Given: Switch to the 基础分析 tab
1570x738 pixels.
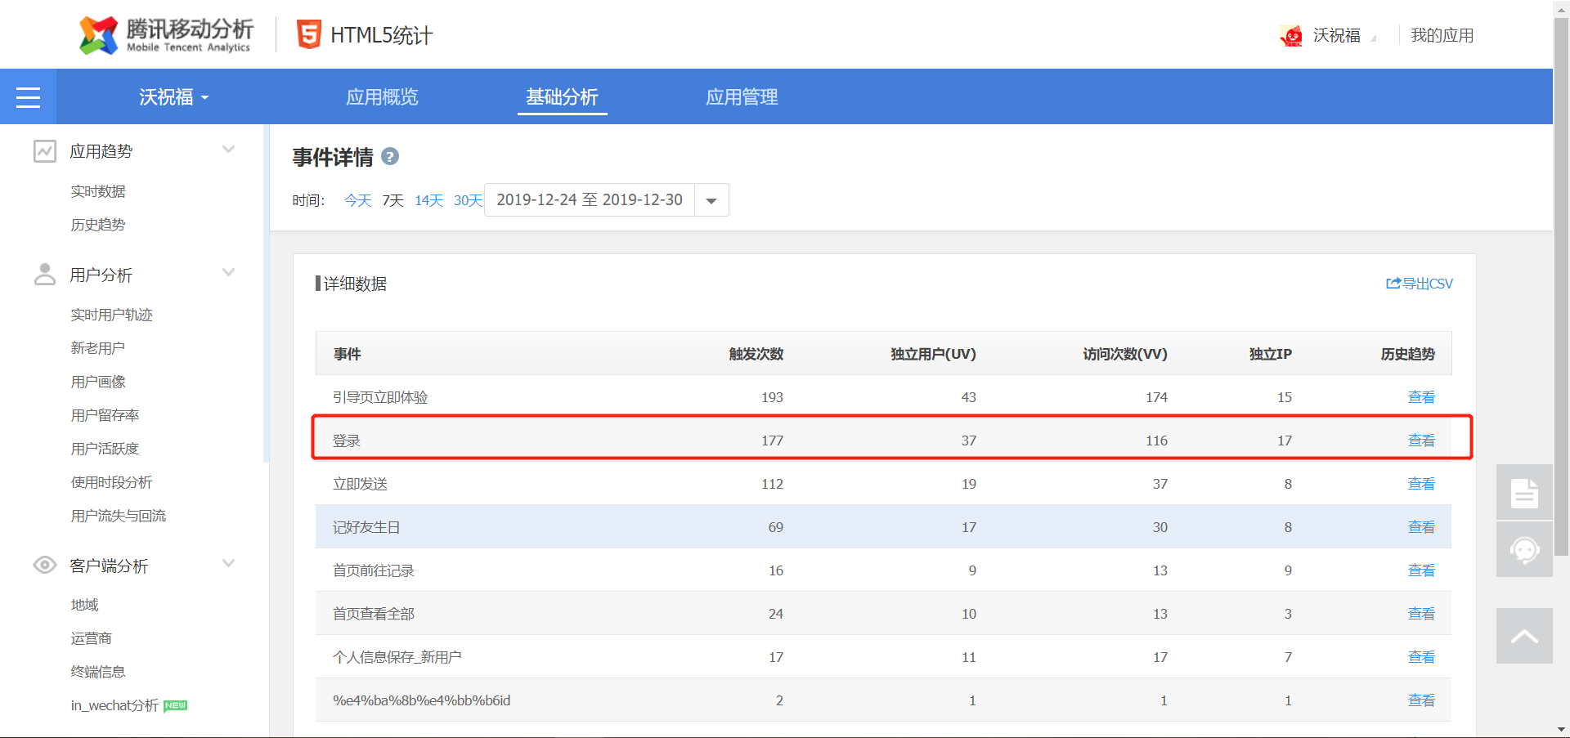Looking at the screenshot, I should pos(563,97).
